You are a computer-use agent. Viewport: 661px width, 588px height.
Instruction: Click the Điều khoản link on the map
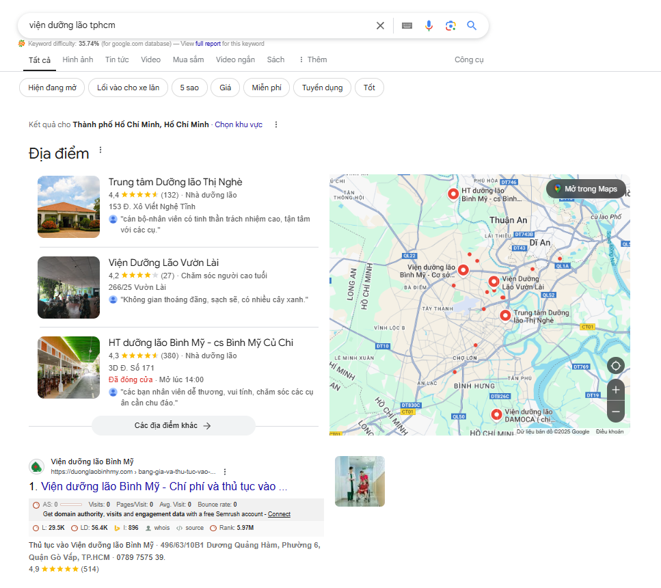click(610, 431)
